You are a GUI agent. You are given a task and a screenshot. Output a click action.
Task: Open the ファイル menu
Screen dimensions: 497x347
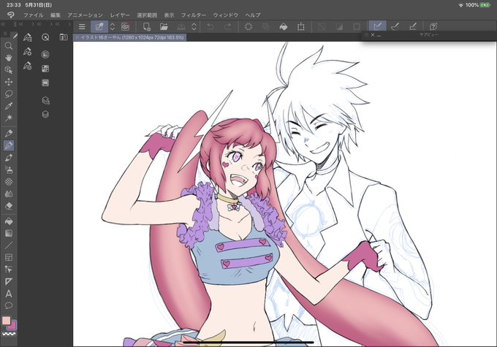(x=34, y=15)
